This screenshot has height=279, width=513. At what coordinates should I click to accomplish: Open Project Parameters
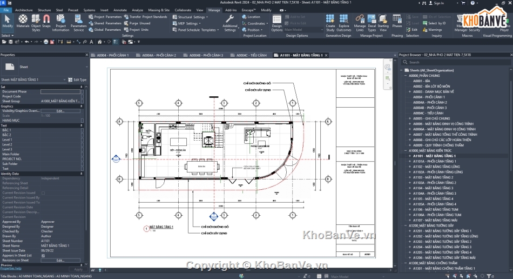(105, 17)
